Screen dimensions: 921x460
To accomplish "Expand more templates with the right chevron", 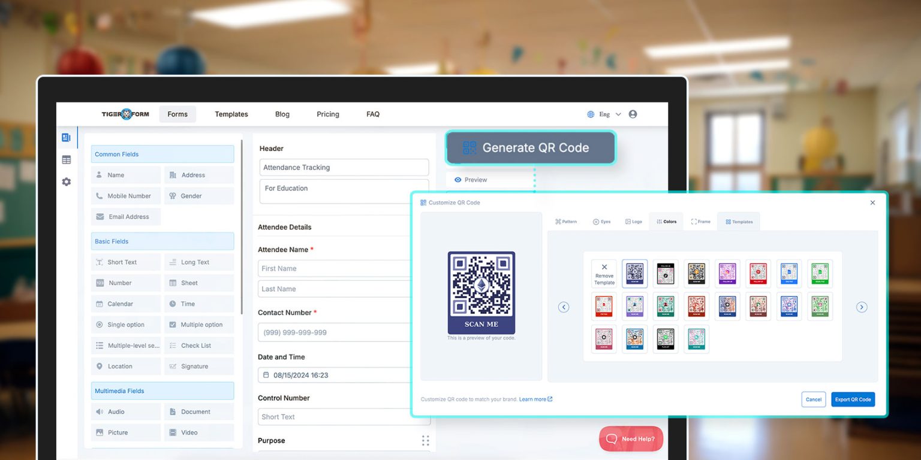I will point(862,306).
